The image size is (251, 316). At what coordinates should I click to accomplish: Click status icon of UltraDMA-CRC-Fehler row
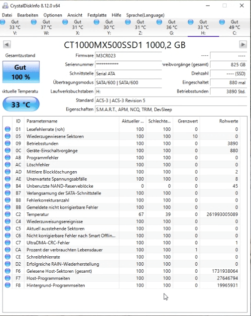pyautogui.click(x=7, y=243)
